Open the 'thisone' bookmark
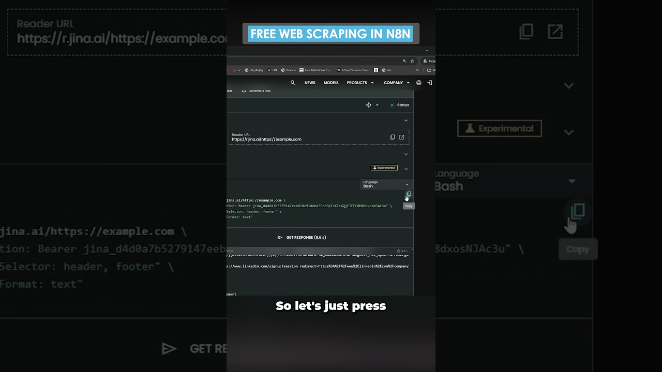Screen dimensions: 662x372 click(289, 70)
